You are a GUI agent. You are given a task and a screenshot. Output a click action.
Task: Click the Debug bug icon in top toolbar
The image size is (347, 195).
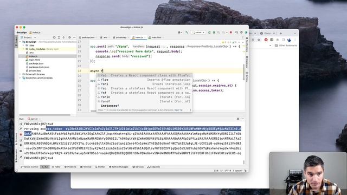pyautogui.click(x=214, y=32)
